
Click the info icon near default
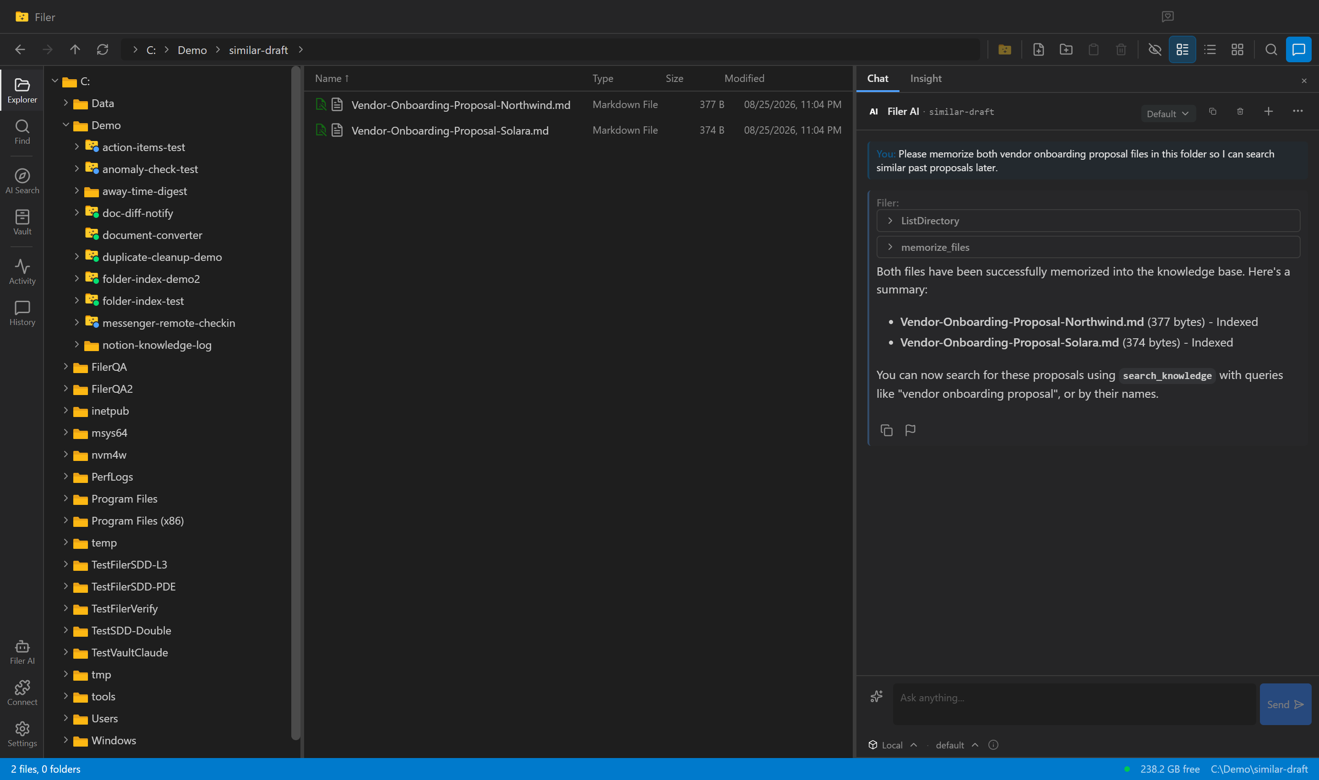(x=993, y=745)
